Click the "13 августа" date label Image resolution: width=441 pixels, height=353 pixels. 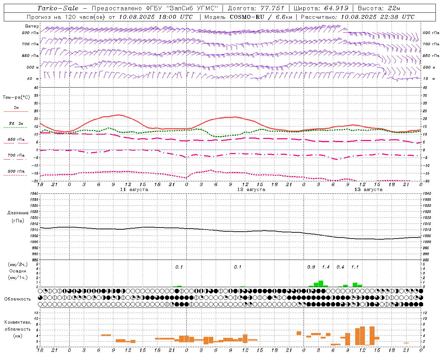(368, 190)
